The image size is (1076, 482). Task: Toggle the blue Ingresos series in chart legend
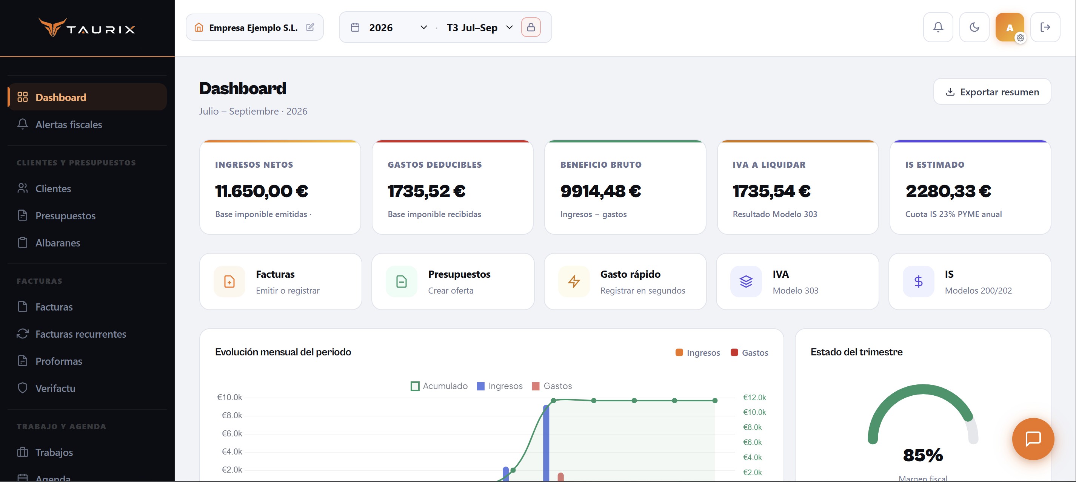click(x=500, y=386)
